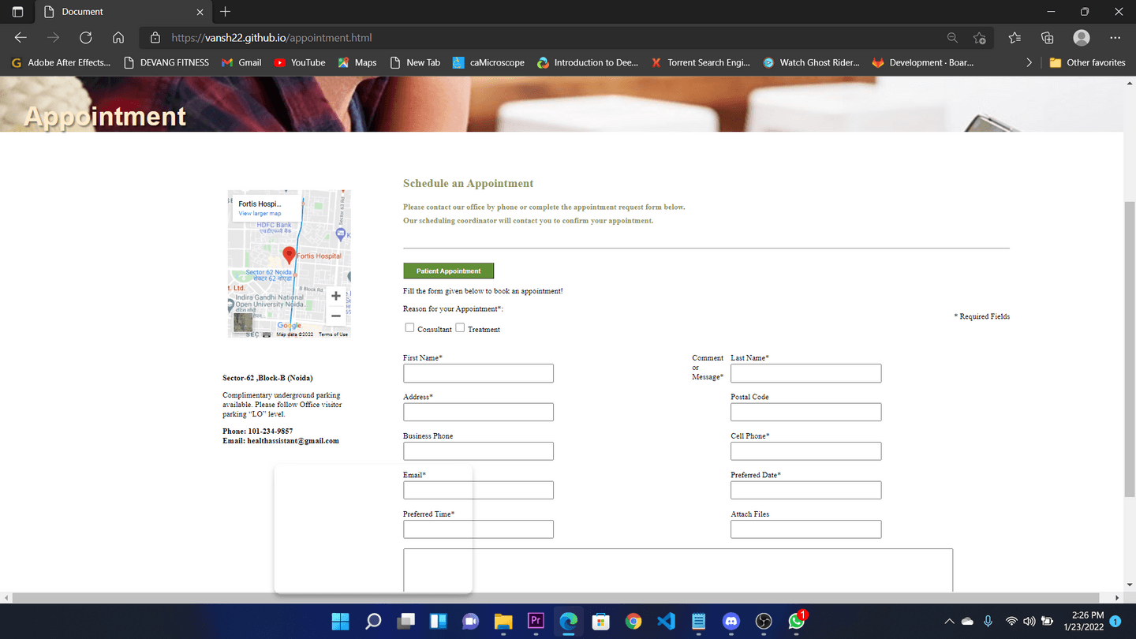This screenshot has width=1136, height=639.
Task: Click the vertical page scrollbar
Action: 1129,349
